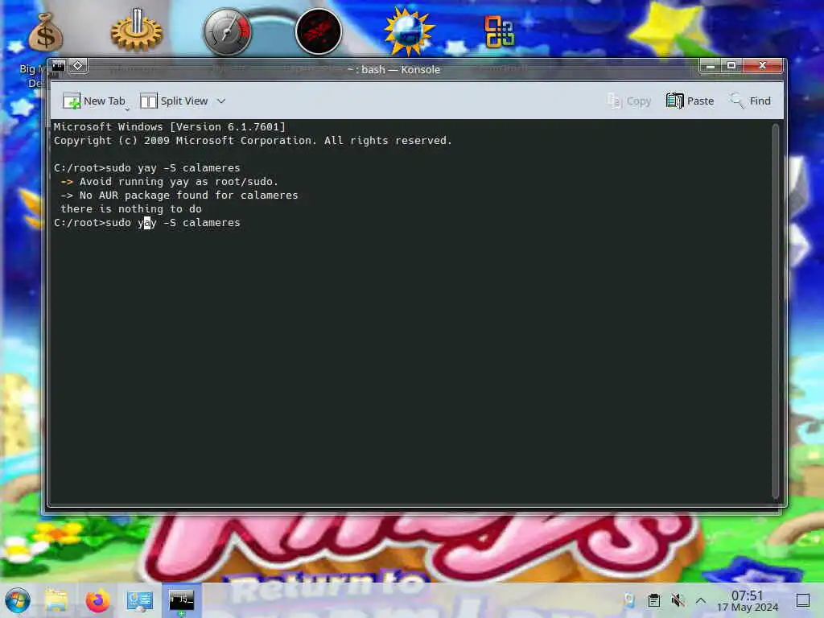
Task: Click the muted volume tray icon
Action: [x=678, y=600]
